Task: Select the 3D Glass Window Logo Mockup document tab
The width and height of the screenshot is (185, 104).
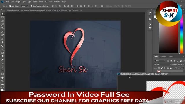Action: click(43, 10)
